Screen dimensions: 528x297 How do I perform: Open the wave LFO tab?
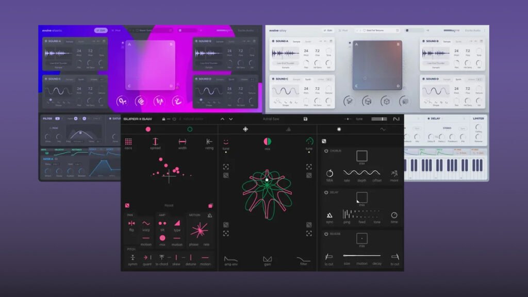pos(383,129)
